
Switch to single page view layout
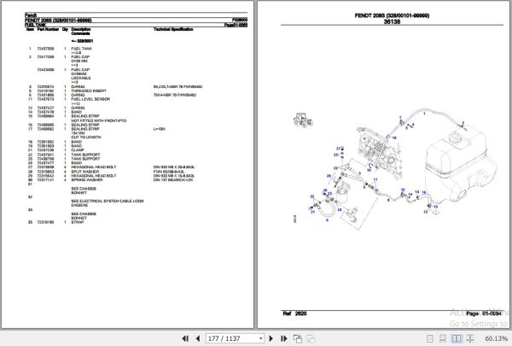click(x=430, y=338)
